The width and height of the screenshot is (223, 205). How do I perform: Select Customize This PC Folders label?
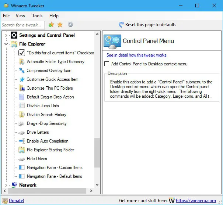(50, 88)
